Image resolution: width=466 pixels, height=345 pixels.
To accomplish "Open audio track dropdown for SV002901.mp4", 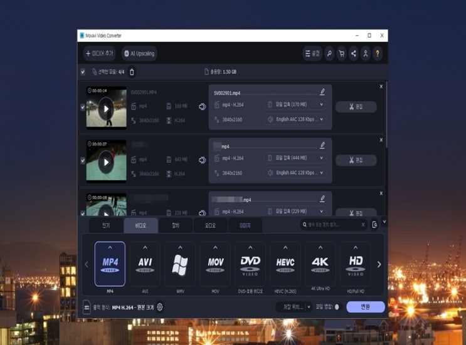I will coord(295,119).
